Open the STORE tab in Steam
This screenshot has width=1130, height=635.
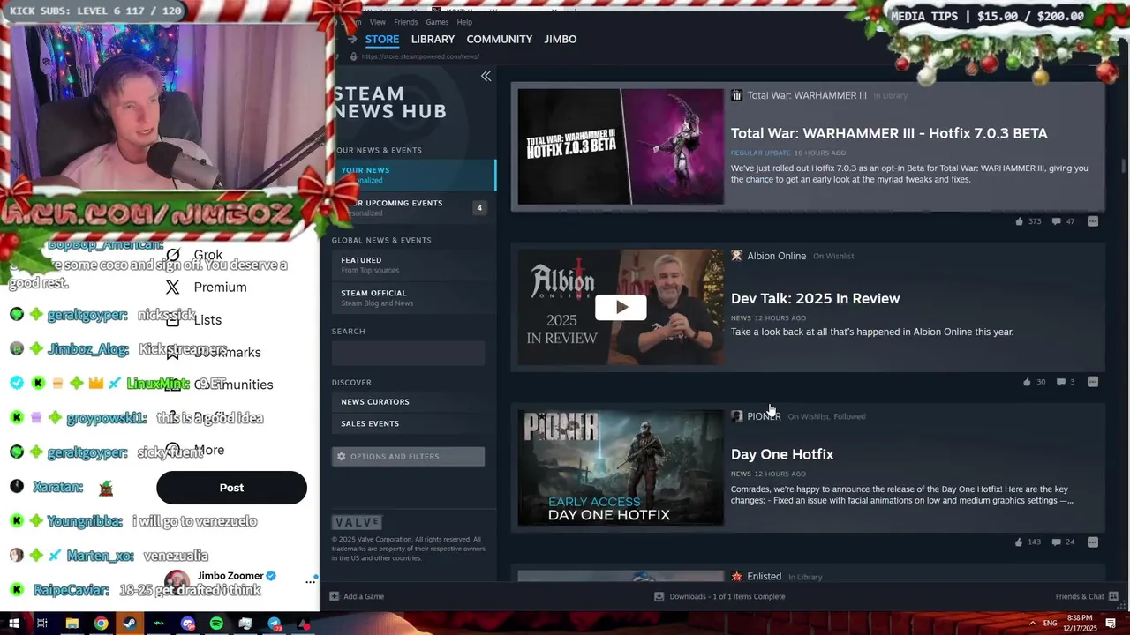[x=382, y=39]
